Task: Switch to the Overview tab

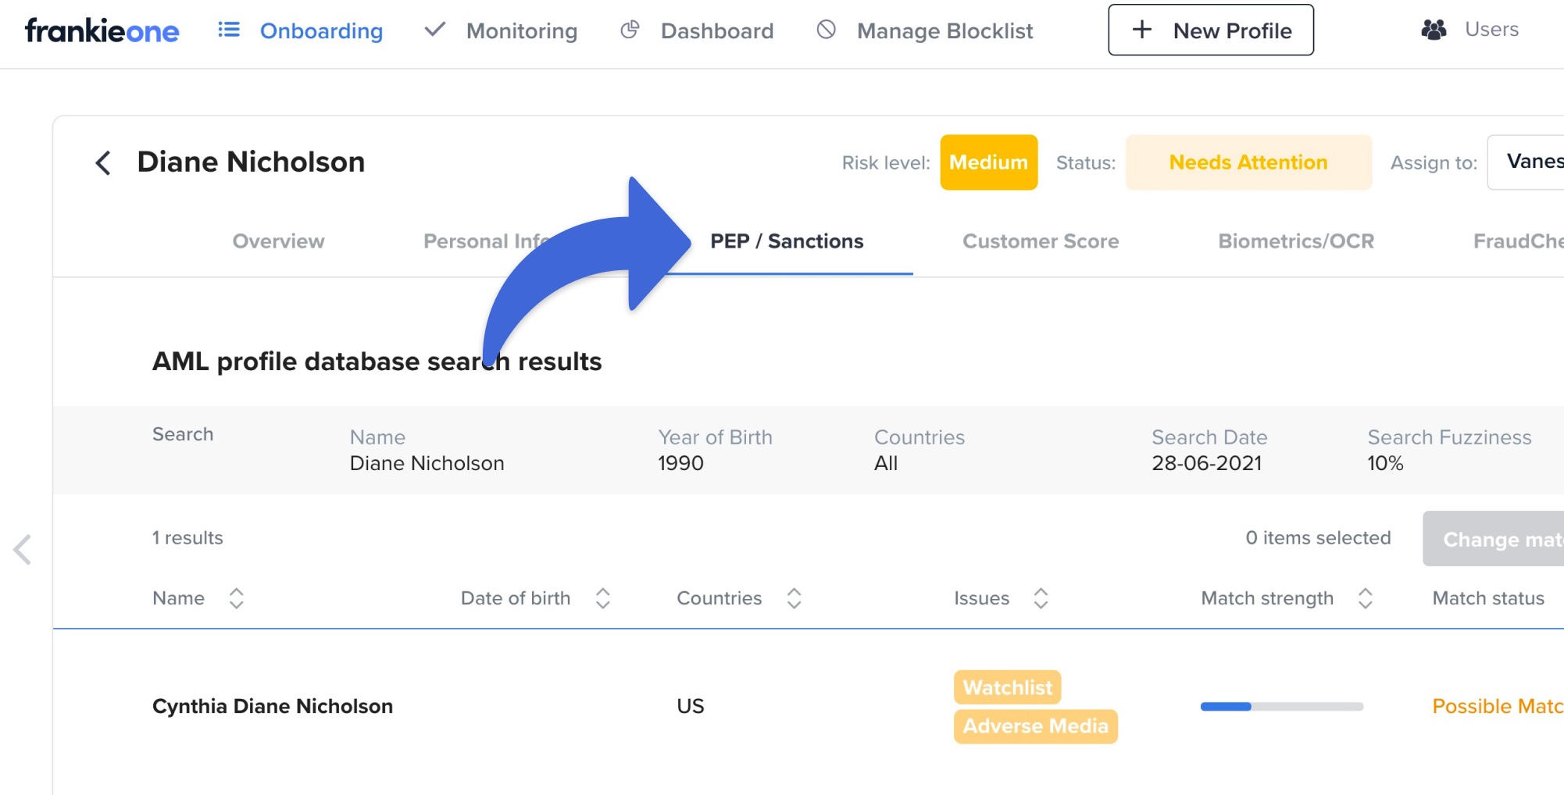Action: point(278,241)
